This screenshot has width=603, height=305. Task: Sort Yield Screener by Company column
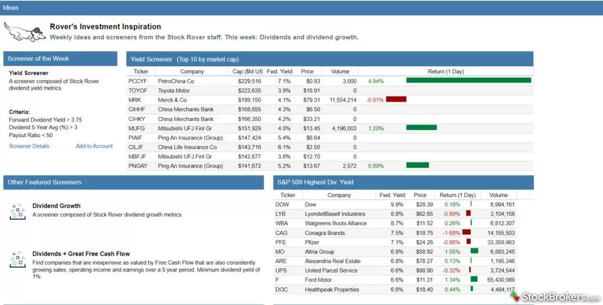click(192, 72)
